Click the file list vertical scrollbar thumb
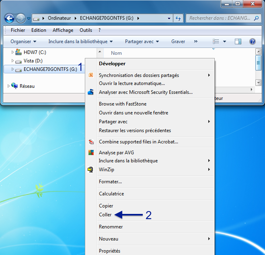Viewport: 265px width, 255px height. (259, 63)
